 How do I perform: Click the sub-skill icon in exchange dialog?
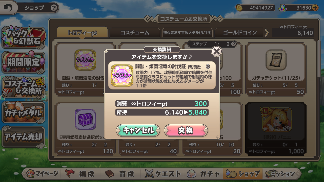122,75
